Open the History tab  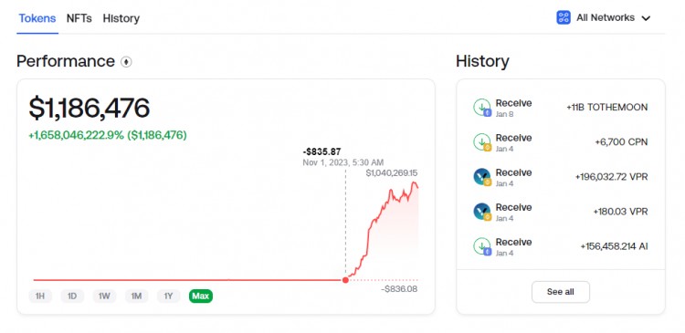coord(121,18)
